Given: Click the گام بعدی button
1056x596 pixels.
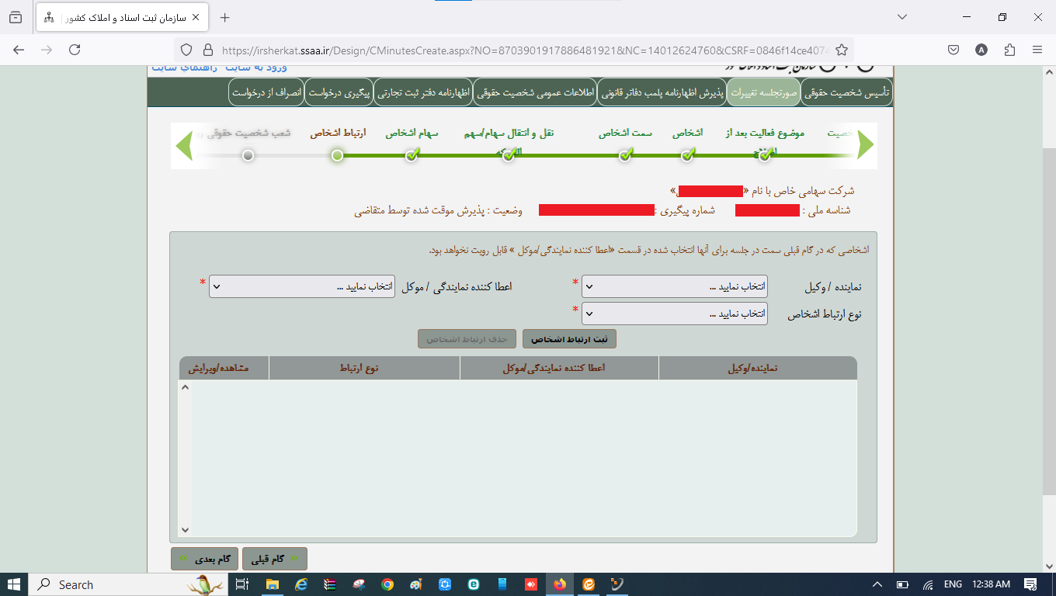Looking at the screenshot, I should (205, 559).
